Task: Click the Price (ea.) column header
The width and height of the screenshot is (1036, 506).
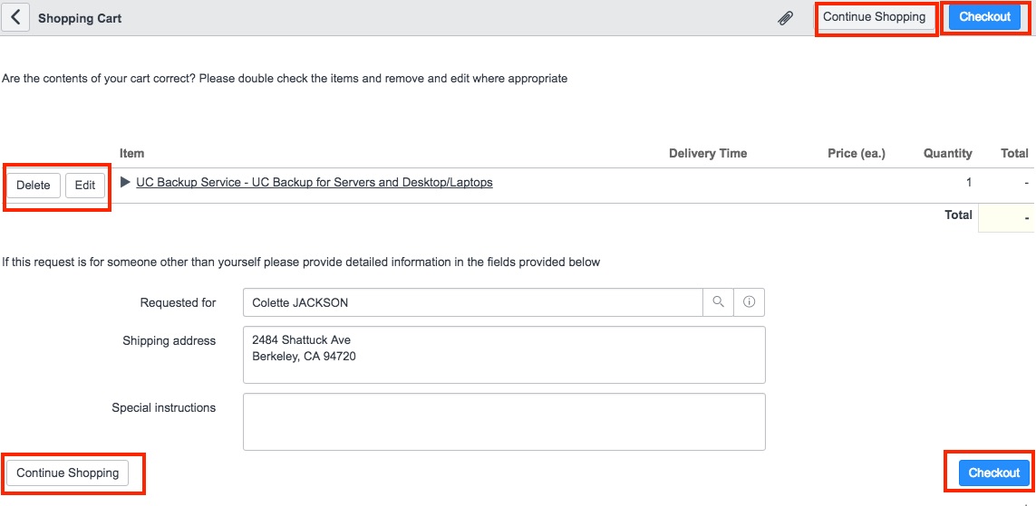Action: click(856, 154)
